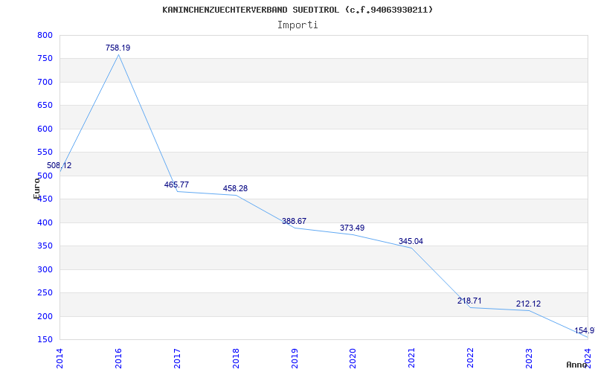This screenshot has height=372, width=595.
Task: Select the 200 y-axis tick label
Action: pos(45,316)
